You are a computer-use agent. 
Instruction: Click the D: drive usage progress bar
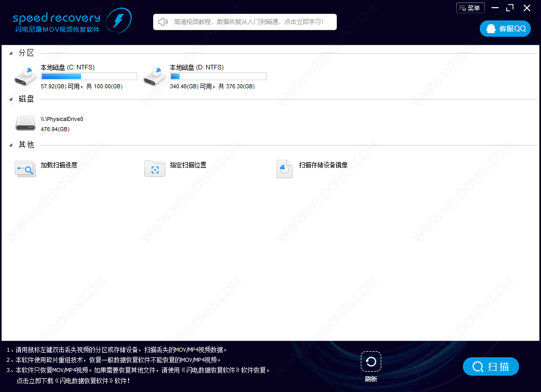click(218, 76)
